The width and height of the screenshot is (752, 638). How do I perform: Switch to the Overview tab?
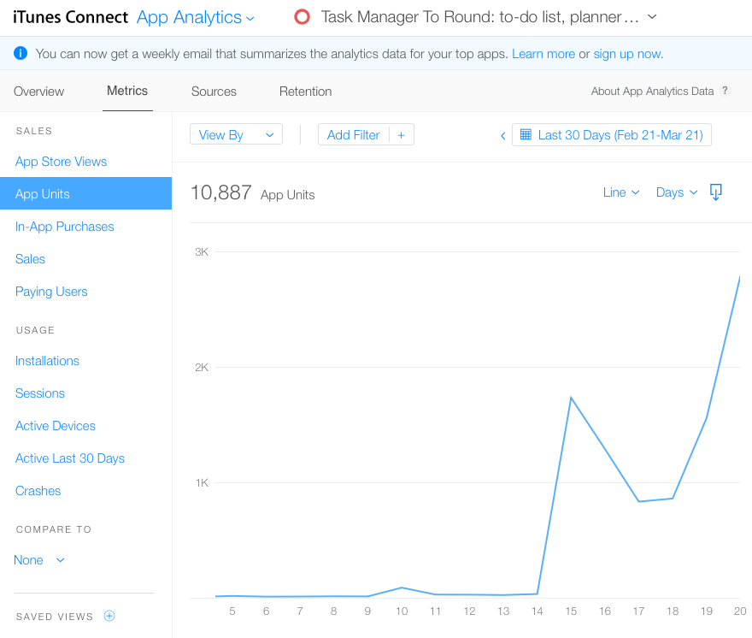click(x=38, y=92)
